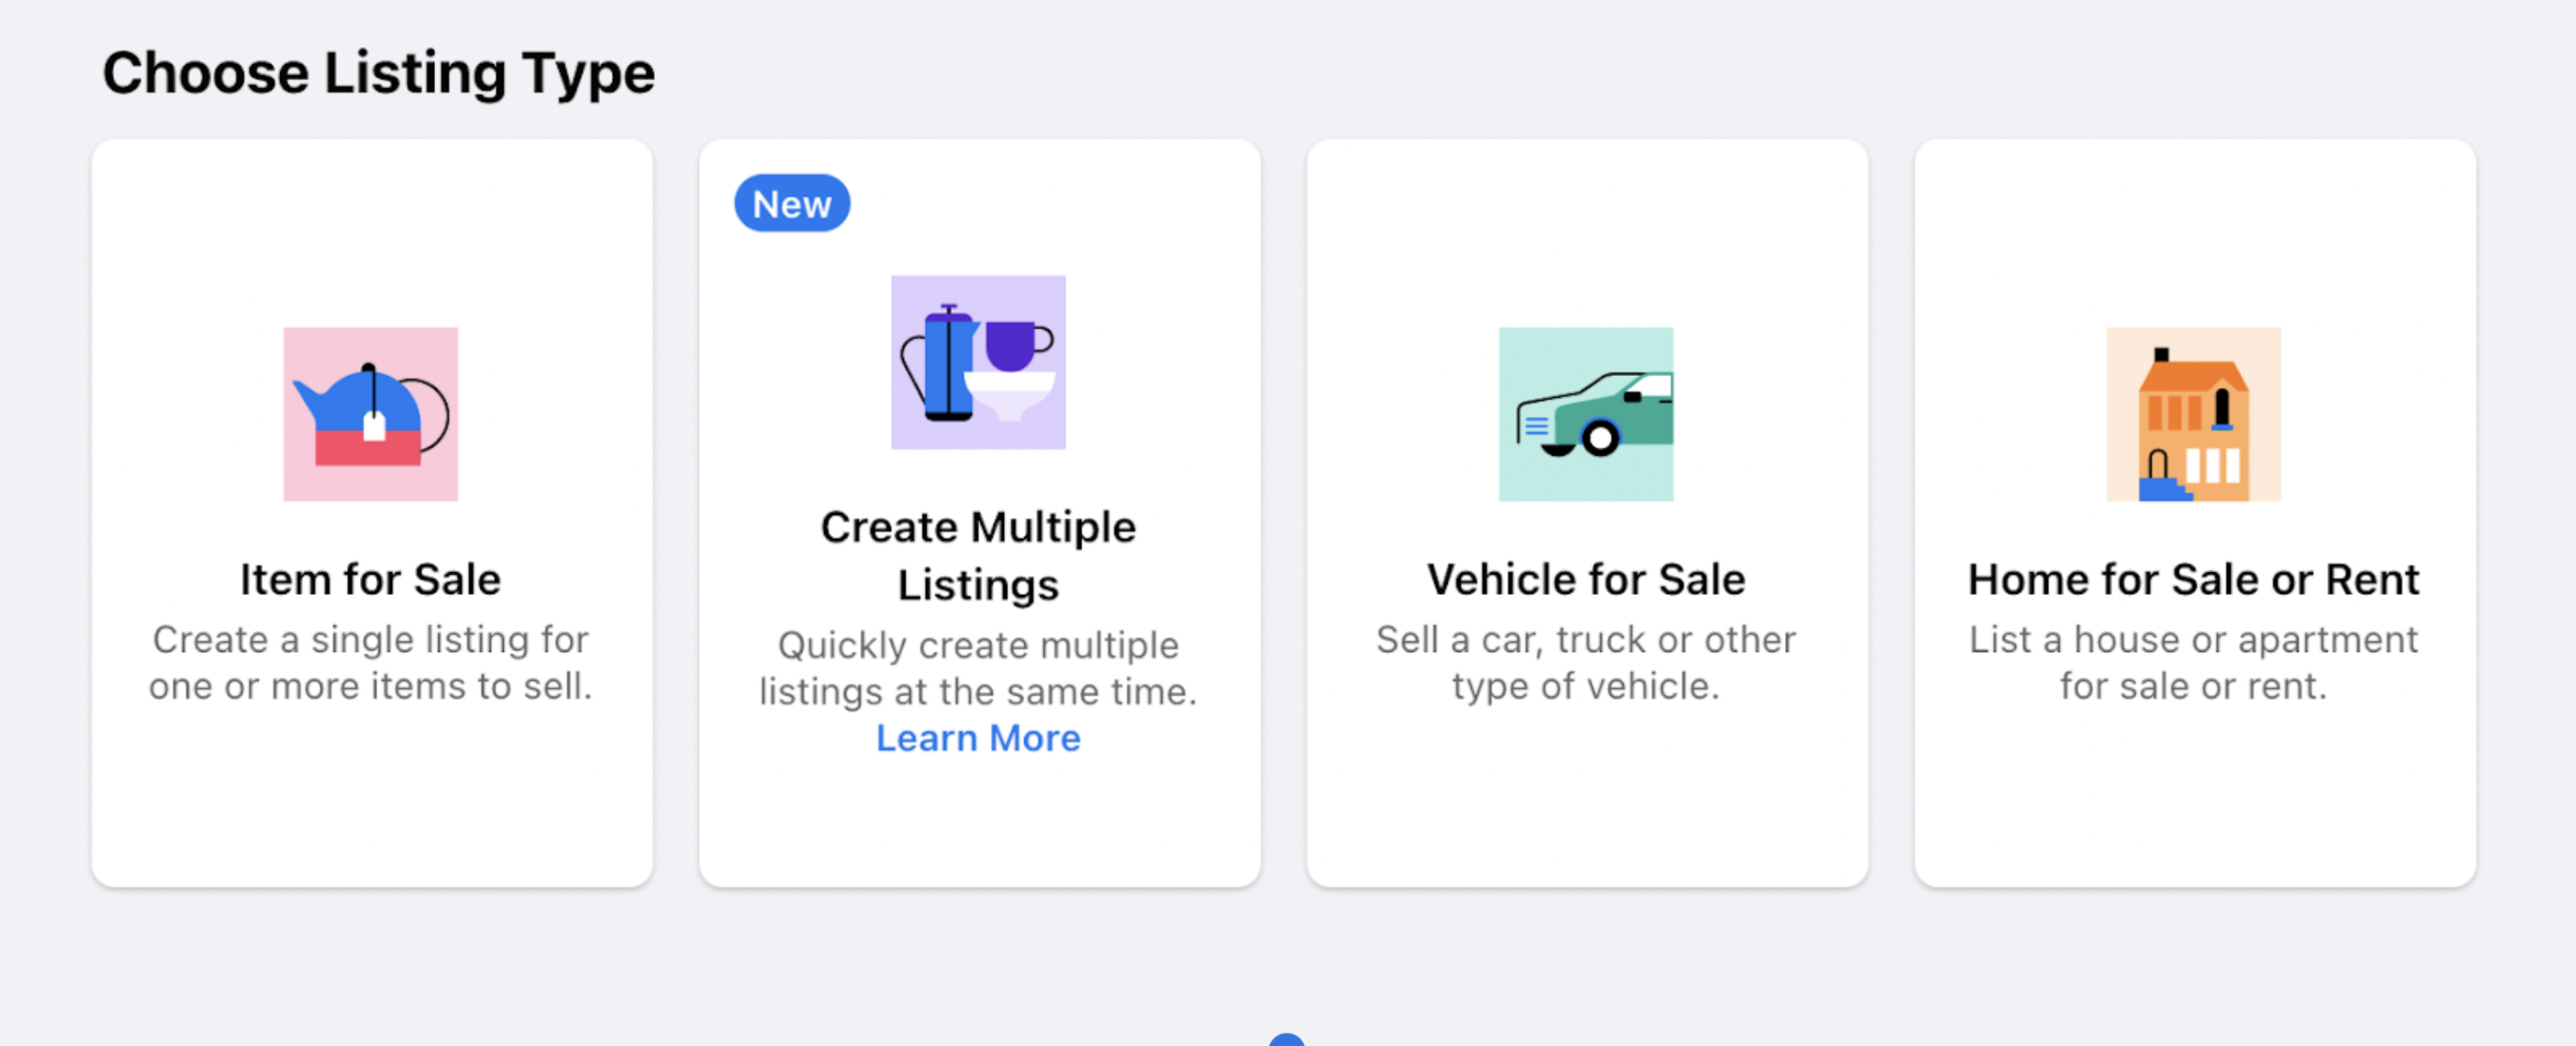Click the orange house Home icon
This screenshot has height=1046, width=2576.
tap(2193, 414)
